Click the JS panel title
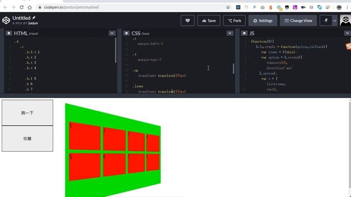351x197 pixels. 252,33
